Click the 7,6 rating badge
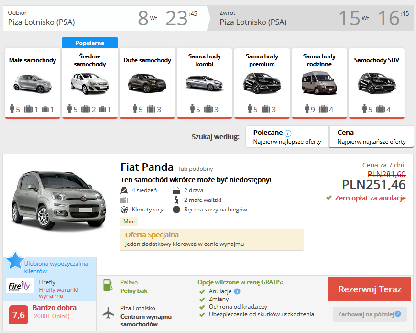 tap(19, 315)
